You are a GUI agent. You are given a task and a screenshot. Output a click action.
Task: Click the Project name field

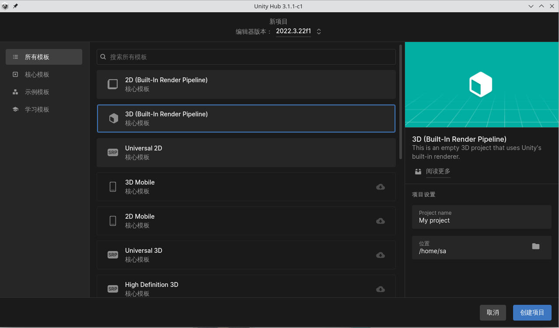482,217
